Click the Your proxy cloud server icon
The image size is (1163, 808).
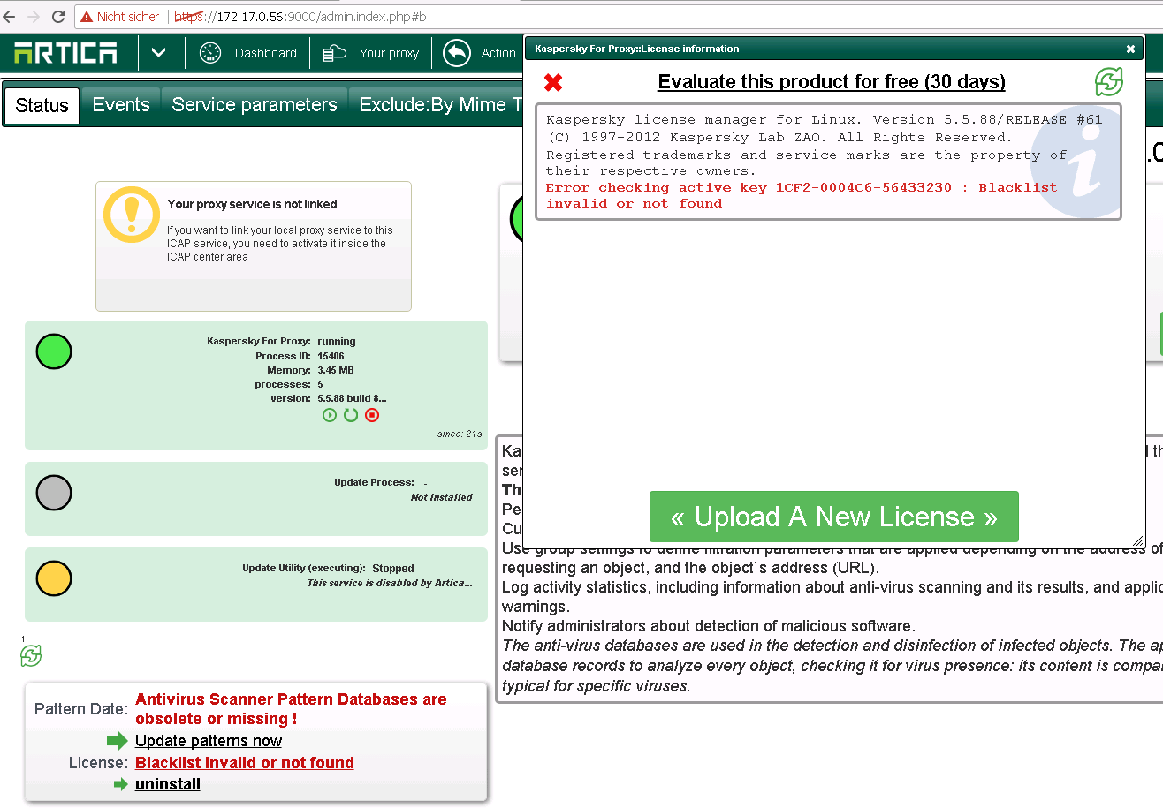click(335, 53)
